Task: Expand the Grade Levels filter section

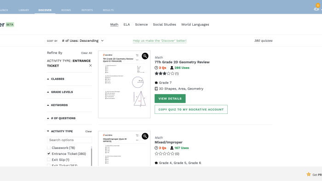Action: click(x=60, y=92)
